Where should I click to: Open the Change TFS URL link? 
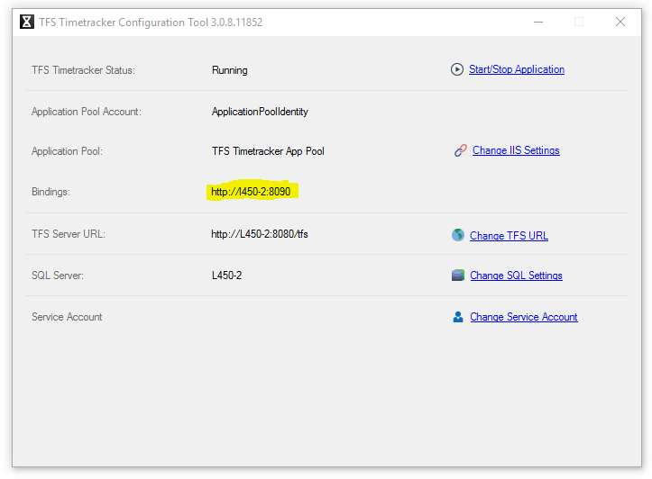coord(509,236)
